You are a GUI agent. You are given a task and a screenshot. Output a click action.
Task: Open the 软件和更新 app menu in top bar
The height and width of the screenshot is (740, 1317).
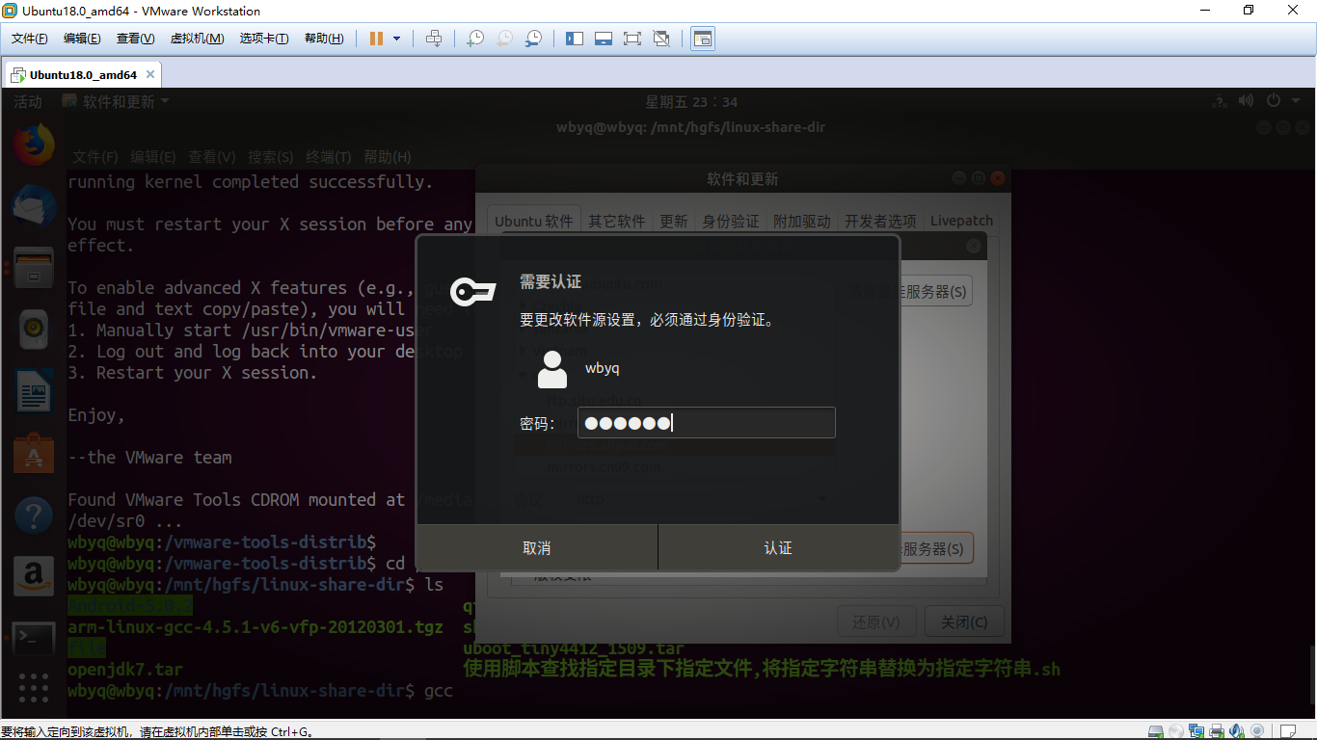point(116,102)
